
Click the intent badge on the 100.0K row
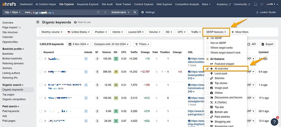pos(86,59)
